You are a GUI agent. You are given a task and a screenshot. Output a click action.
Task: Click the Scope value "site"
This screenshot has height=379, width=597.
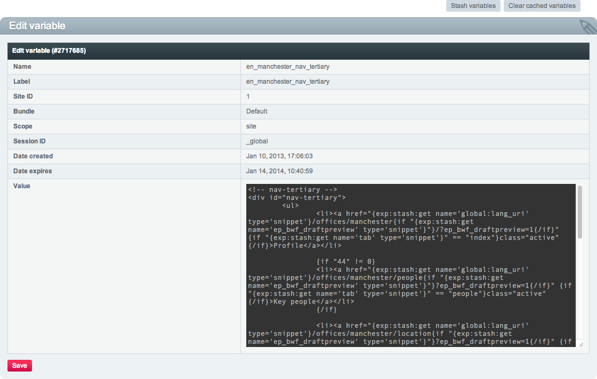tap(251, 126)
